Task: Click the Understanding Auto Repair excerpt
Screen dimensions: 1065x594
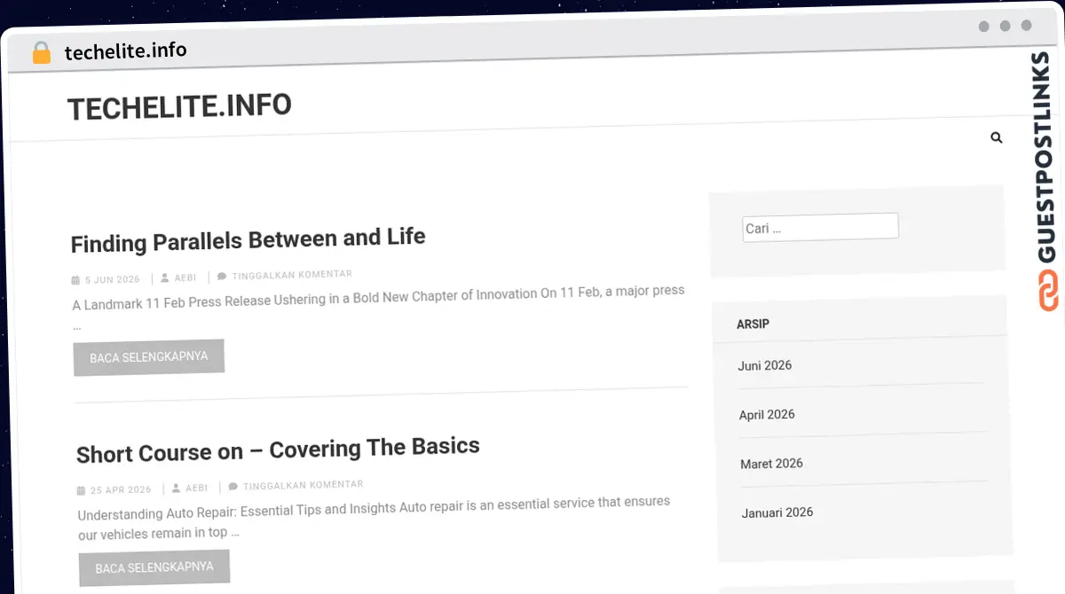Action: point(374,517)
